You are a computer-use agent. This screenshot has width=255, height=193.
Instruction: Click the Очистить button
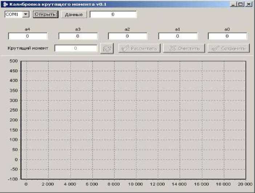[x=184, y=48]
